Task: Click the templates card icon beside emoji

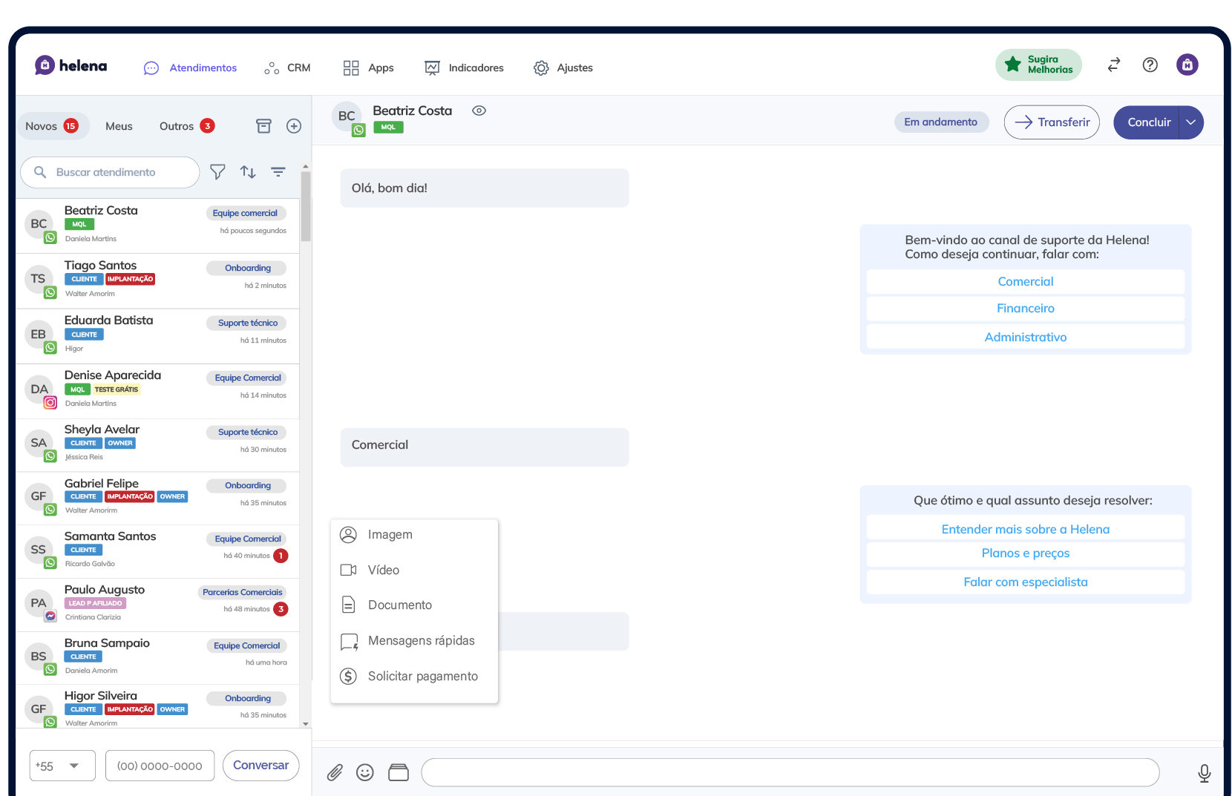Action: [x=399, y=773]
